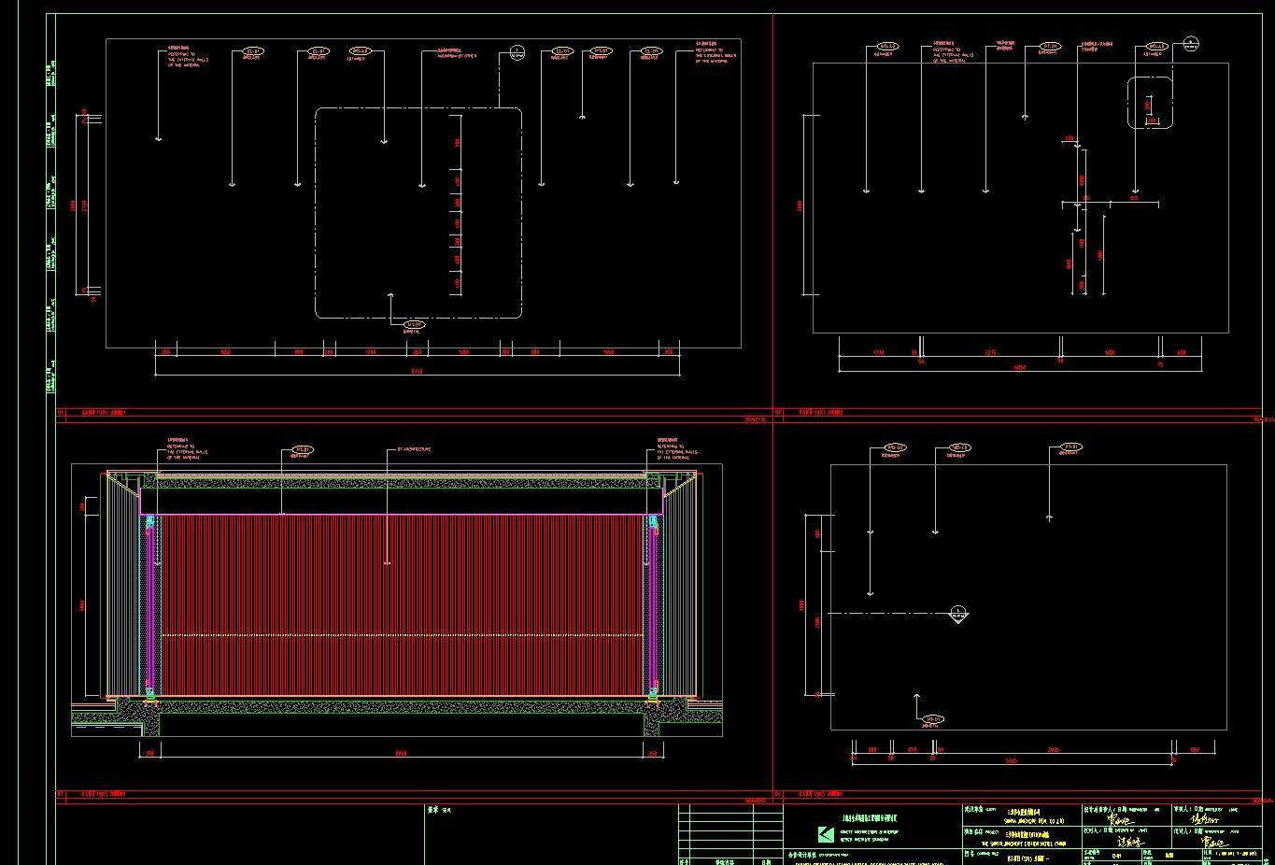Click the yellow oval tag above the red elevation
The height and width of the screenshot is (865, 1275).
point(302,449)
